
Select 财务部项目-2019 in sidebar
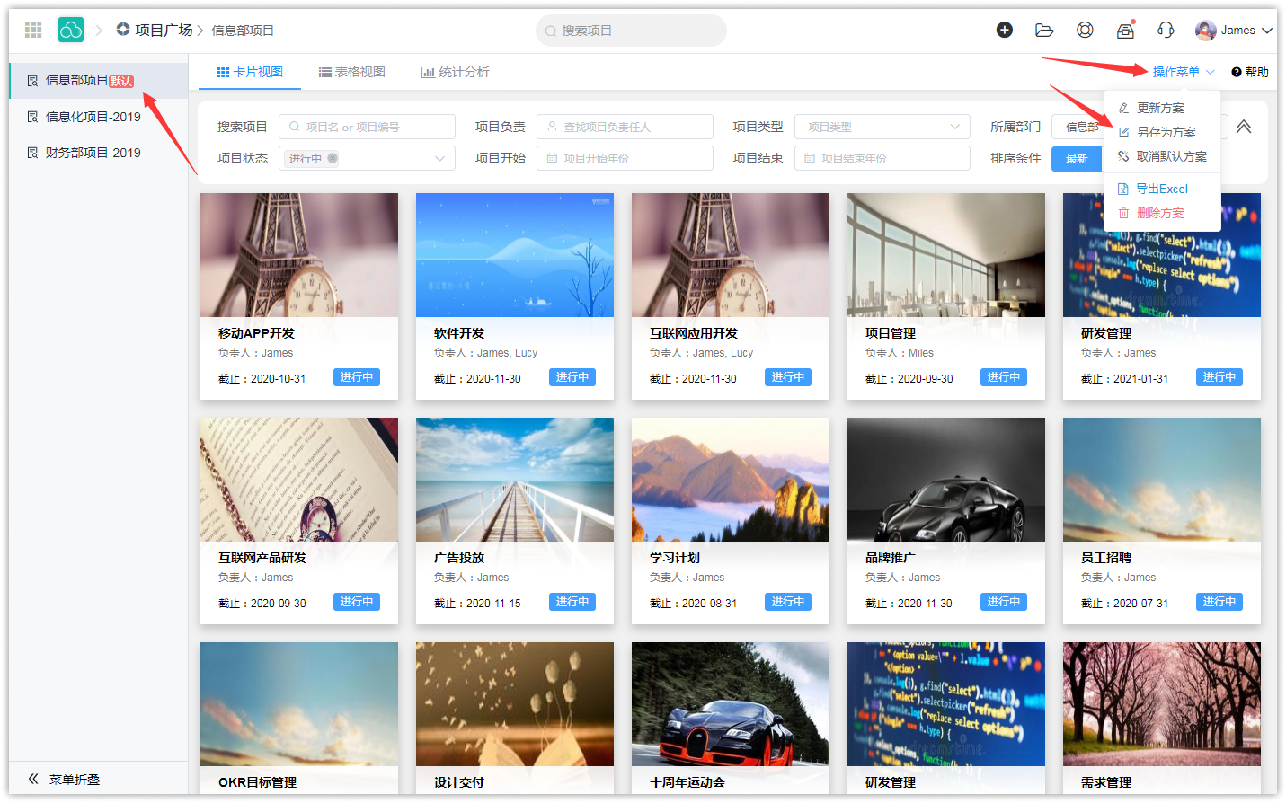coord(99,153)
